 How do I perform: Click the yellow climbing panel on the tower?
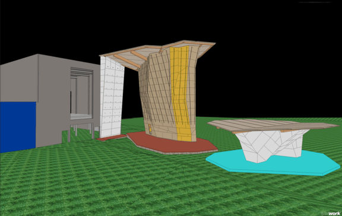[180, 91]
